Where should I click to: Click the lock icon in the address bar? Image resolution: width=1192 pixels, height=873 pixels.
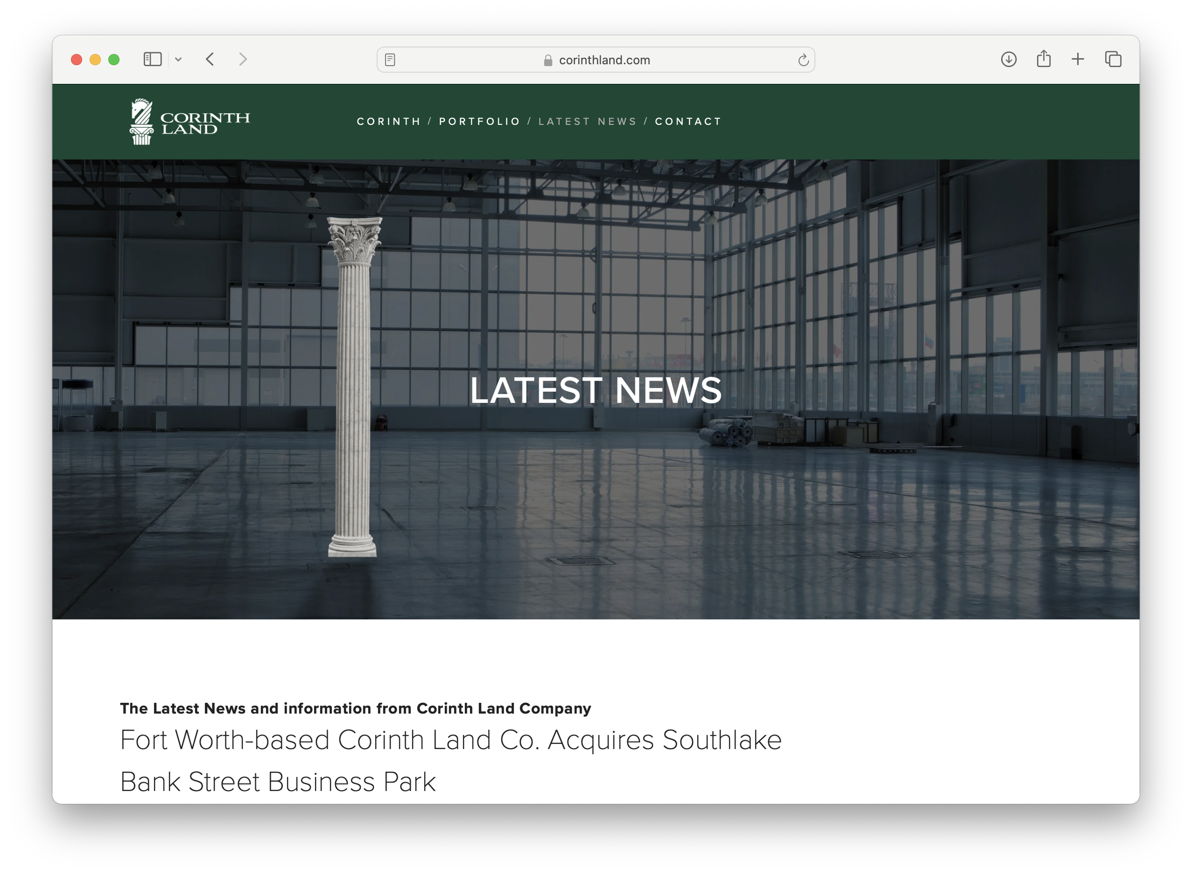pyautogui.click(x=548, y=60)
